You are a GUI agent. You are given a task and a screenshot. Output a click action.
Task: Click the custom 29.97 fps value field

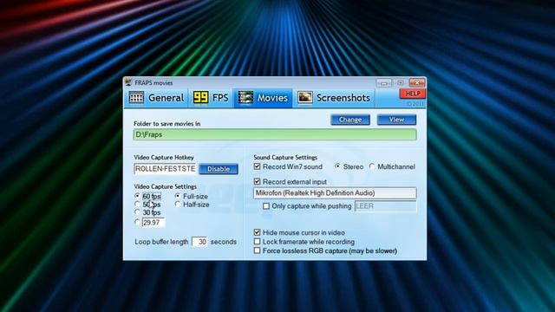click(153, 223)
